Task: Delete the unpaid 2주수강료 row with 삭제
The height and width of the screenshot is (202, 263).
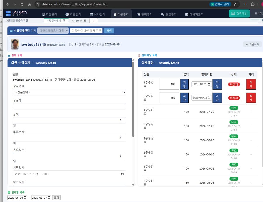Action: point(251,98)
